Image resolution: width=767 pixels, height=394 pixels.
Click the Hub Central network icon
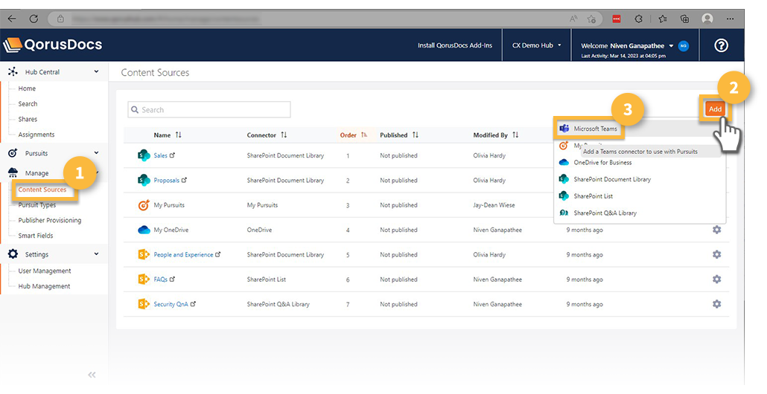[13, 72]
